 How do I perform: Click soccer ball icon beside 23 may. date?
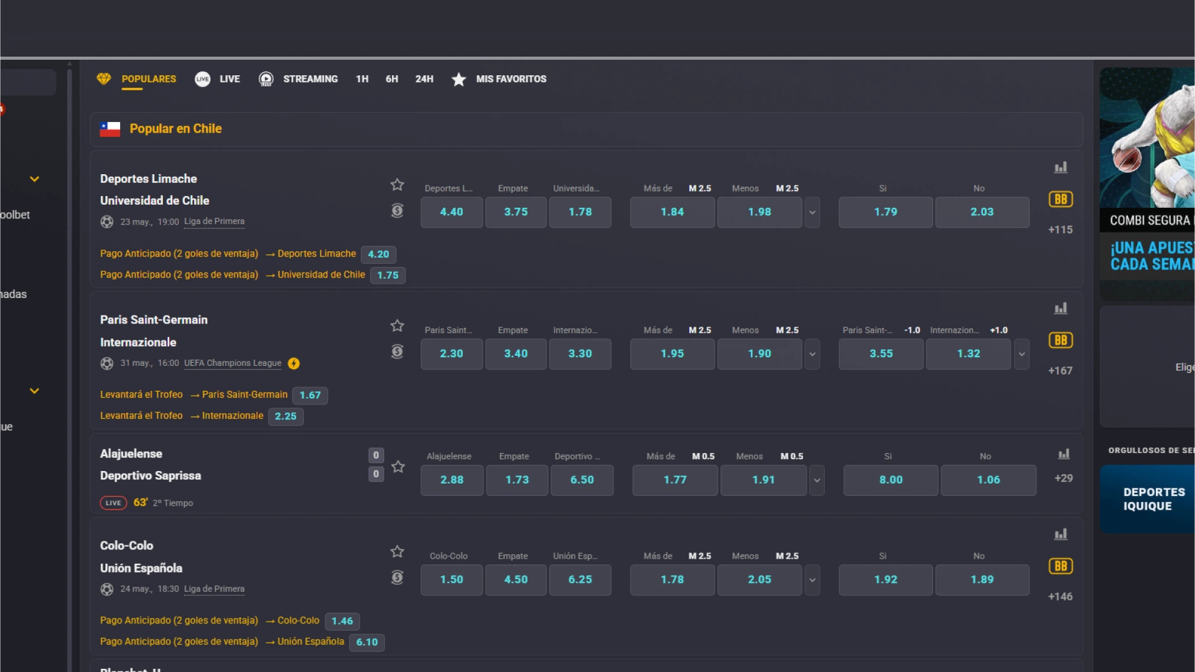tap(107, 222)
